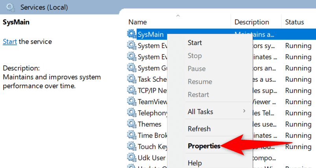Sort services by the Name column header
Image resolution: width=316 pixels, height=168 pixels.
tap(138, 22)
